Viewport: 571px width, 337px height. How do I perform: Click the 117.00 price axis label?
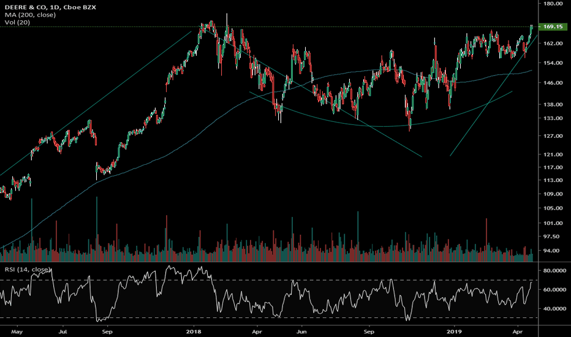pyautogui.click(x=553, y=167)
